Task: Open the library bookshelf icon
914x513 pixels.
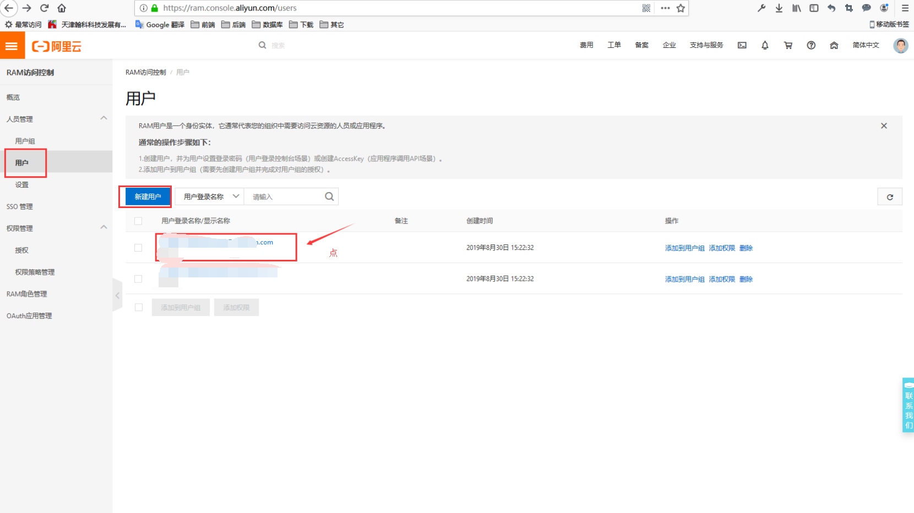Action: tap(797, 8)
